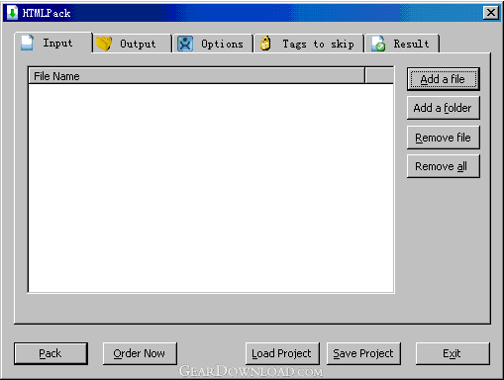Click the Order Now button
Viewport: 504px width, 380px height.
140,353
